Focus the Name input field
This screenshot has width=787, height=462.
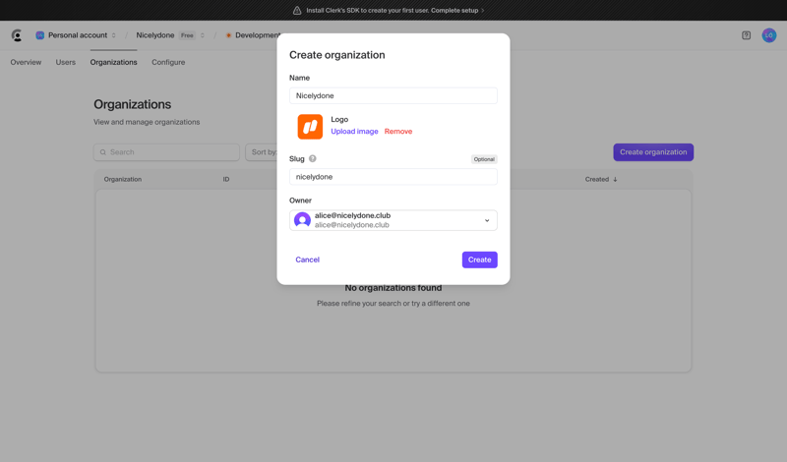pyautogui.click(x=393, y=95)
